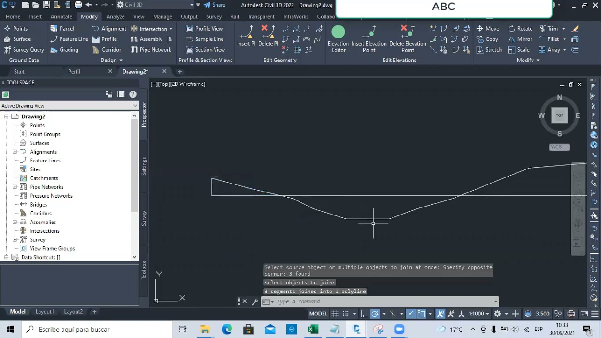Open the Grading tool
Viewport: 601px width, 338px height.
[x=64, y=49]
